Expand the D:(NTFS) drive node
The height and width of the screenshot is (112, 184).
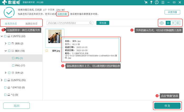2,80
